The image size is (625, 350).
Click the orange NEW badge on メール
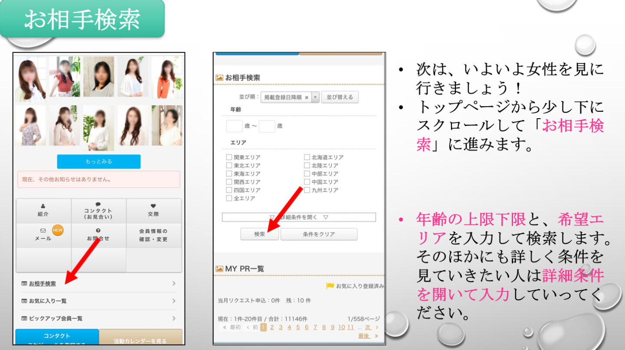tap(58, 230)
